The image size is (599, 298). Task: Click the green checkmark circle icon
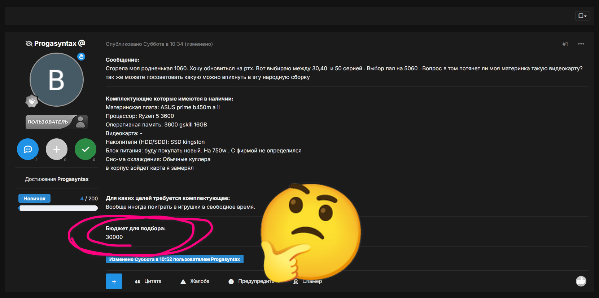pos(86,149)
